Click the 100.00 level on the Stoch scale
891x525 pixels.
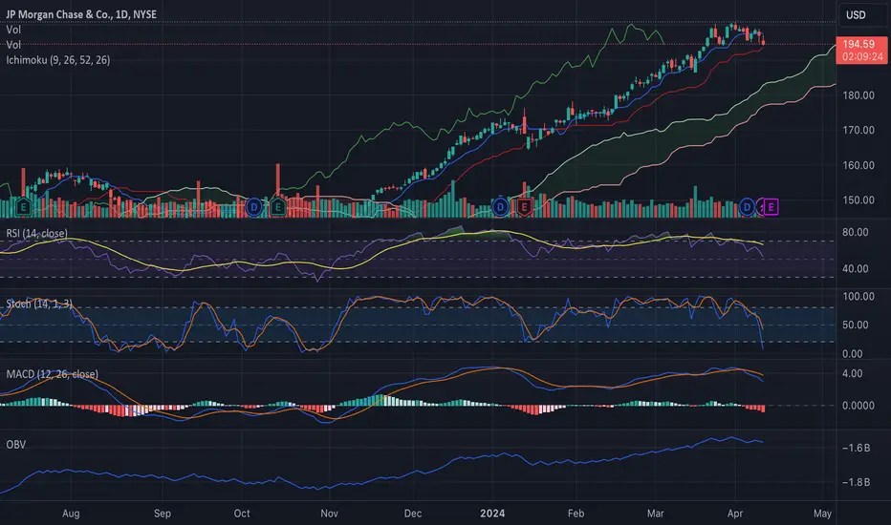[858, 296]
